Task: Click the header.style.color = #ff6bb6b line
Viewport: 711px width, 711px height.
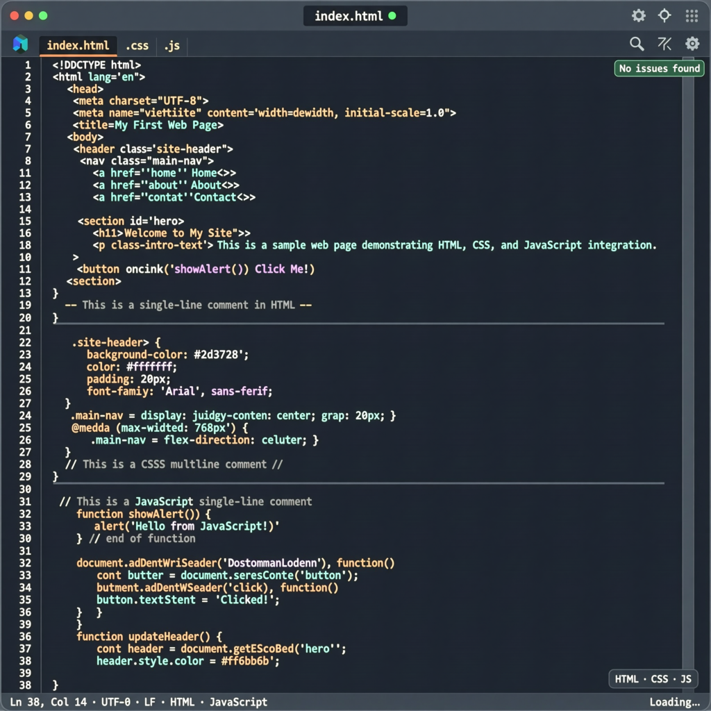Action: click(187, 661)
